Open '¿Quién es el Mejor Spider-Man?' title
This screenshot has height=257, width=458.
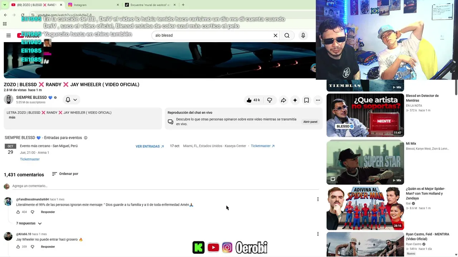click(426, 193)
